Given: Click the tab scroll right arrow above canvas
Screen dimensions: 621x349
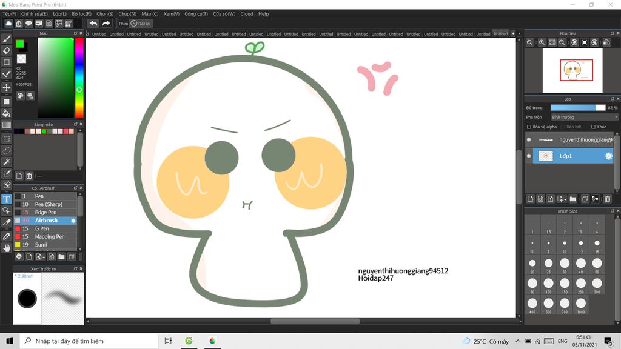Looking at the screenshot, I should click(519, 34).
